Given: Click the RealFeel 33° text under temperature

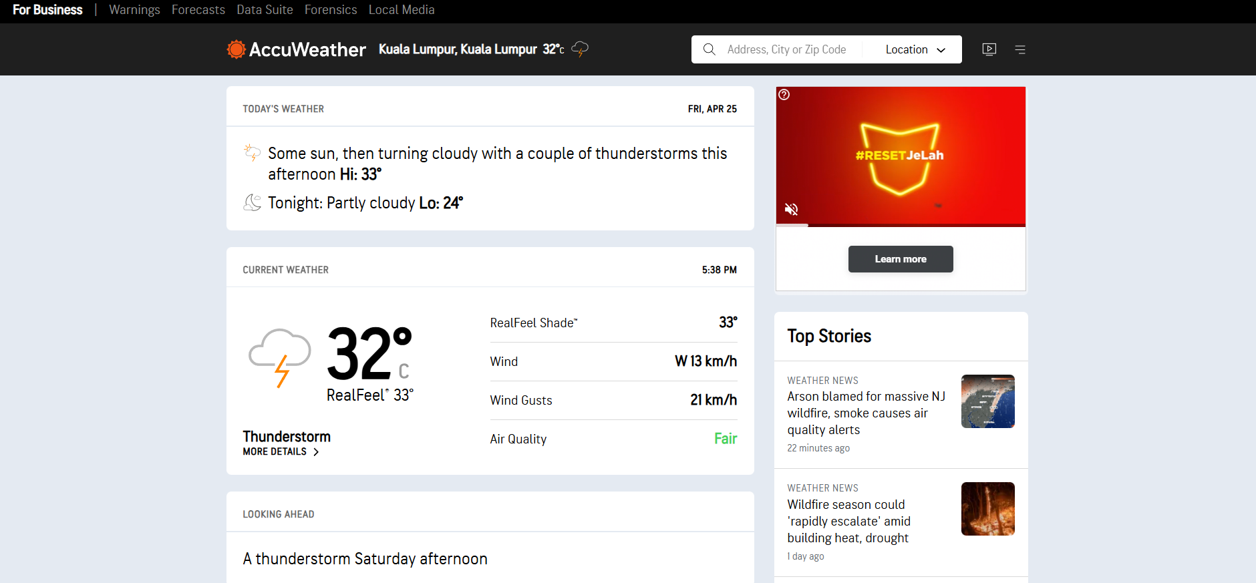Looking at the screenshot, I should (x=370, y=395).
